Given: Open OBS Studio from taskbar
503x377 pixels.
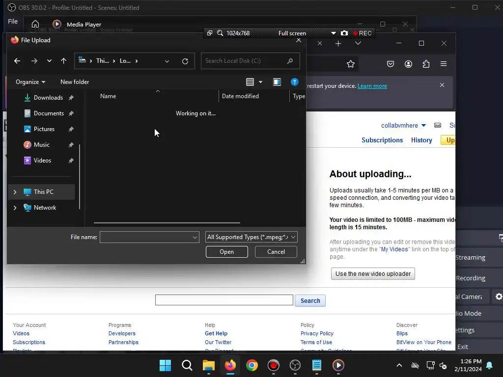Looking at the screenshot, I should 295,365.
